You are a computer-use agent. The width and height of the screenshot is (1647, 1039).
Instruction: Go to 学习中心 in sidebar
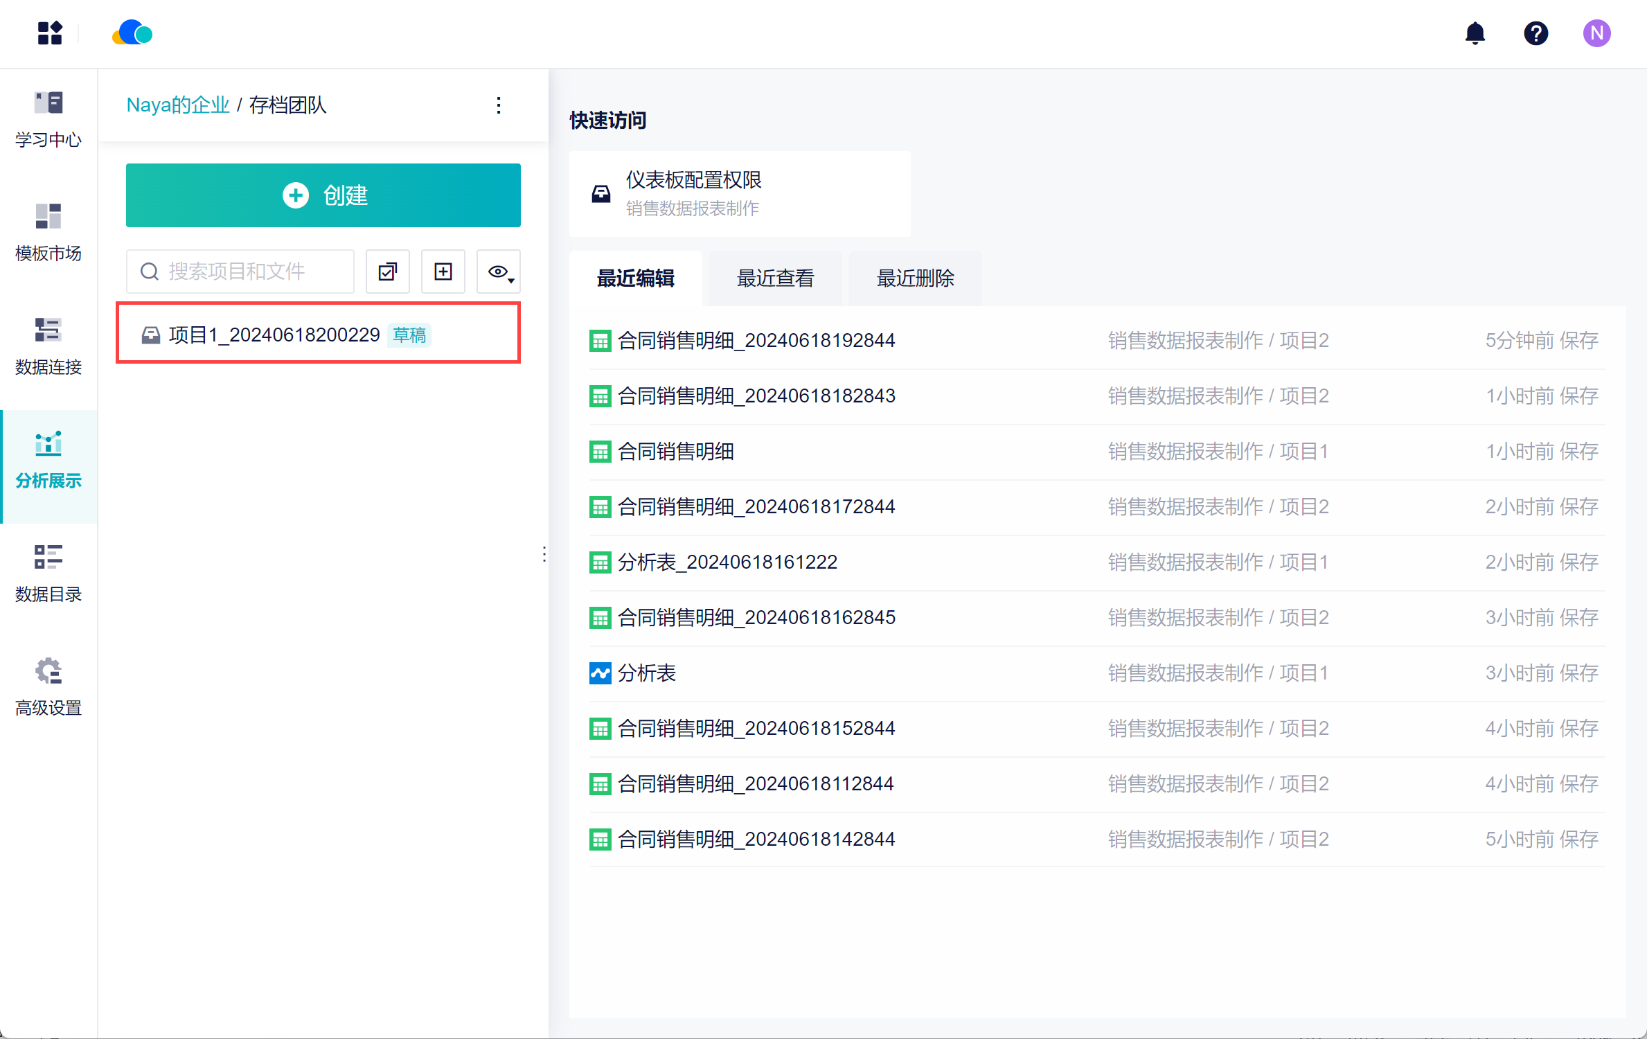point(48,119)
